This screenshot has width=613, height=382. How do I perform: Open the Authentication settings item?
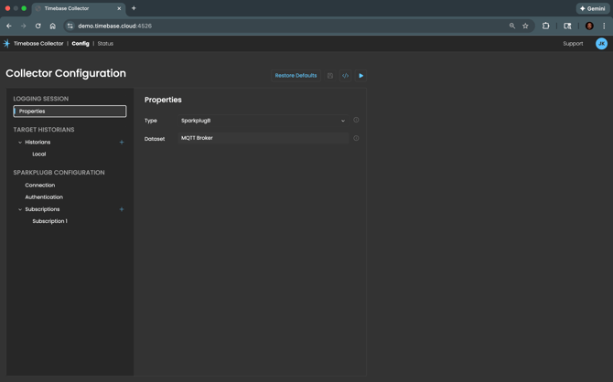coord(44,197)
